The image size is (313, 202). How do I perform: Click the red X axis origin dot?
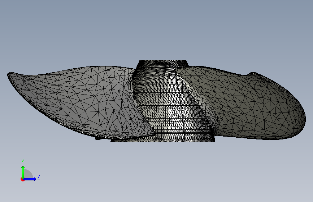click(22, 179)
